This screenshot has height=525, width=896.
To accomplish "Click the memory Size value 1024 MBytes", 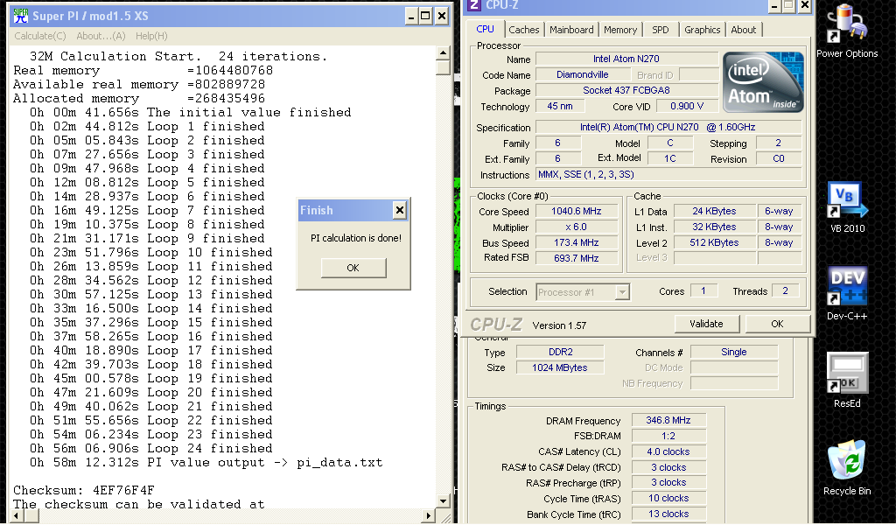I will (x=560, y=367).
